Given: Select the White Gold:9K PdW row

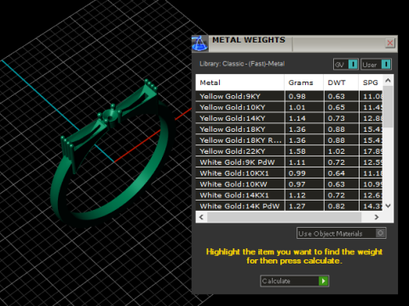Looking at the screenshot, I should pos(289,162).
